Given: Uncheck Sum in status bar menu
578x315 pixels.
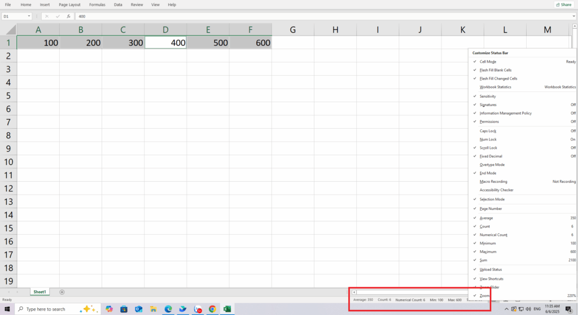Looking at the screenshot, I should (524, 260).
